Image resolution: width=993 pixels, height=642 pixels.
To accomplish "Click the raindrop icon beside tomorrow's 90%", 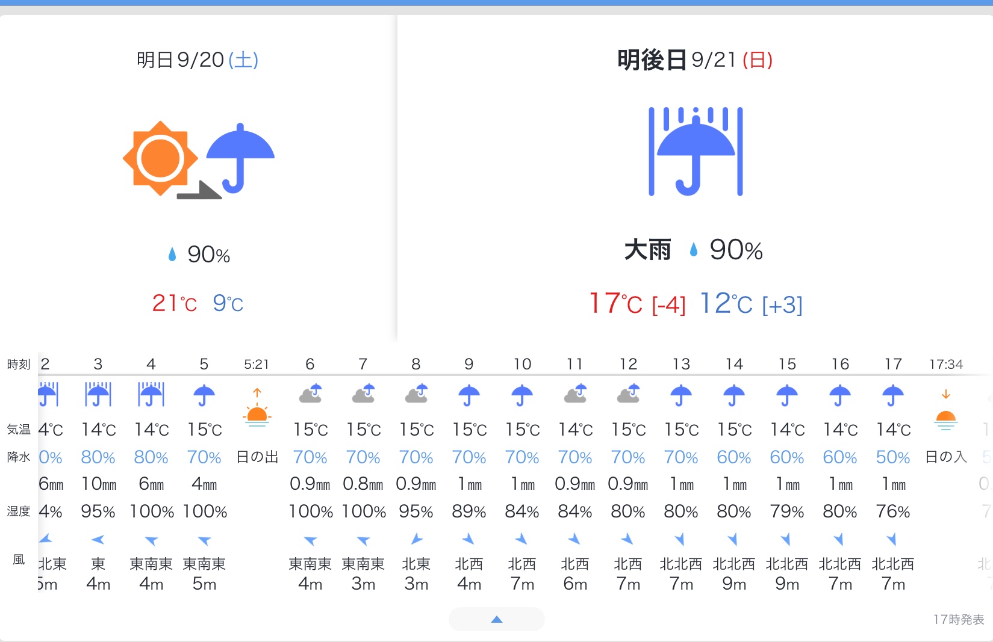I will (x=172, y=255).
